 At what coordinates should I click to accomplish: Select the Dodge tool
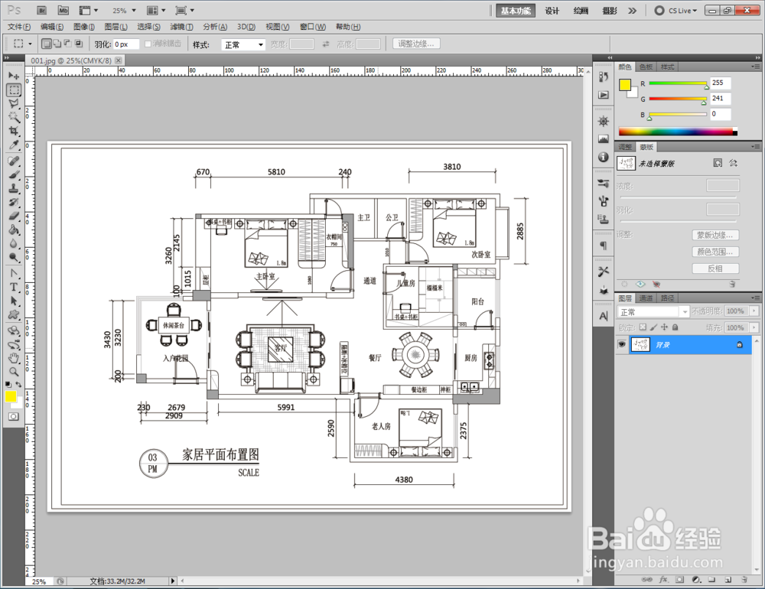click(14, 257)
